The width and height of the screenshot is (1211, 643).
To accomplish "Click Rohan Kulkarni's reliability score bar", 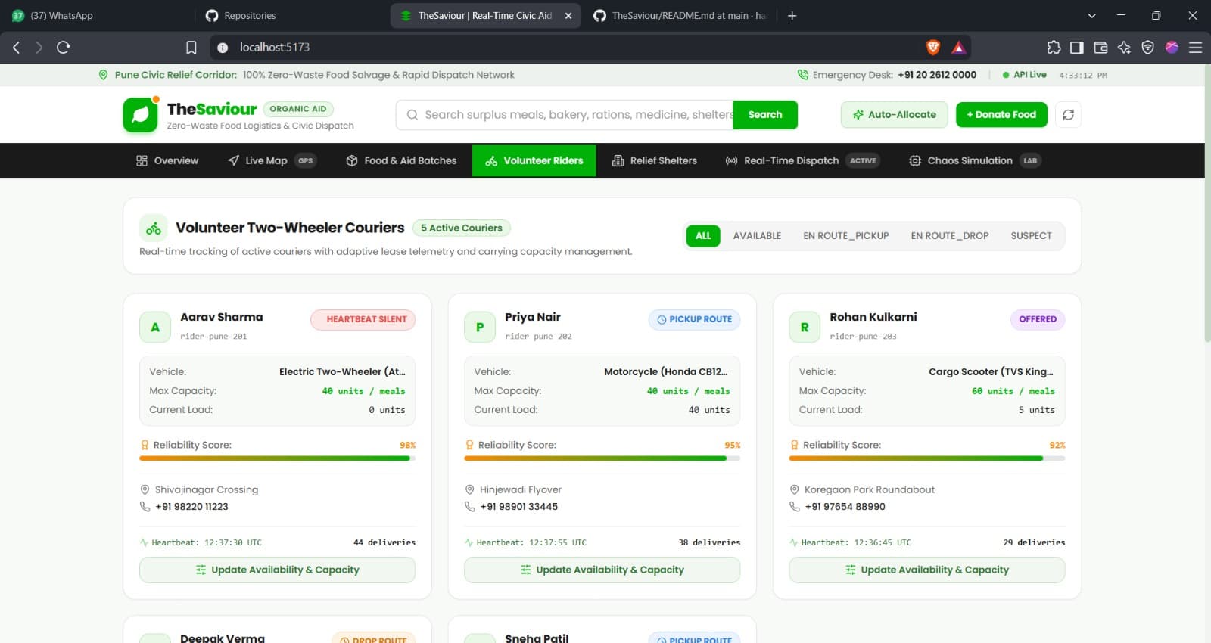I will pyautogui.click(x=926, y=458).
